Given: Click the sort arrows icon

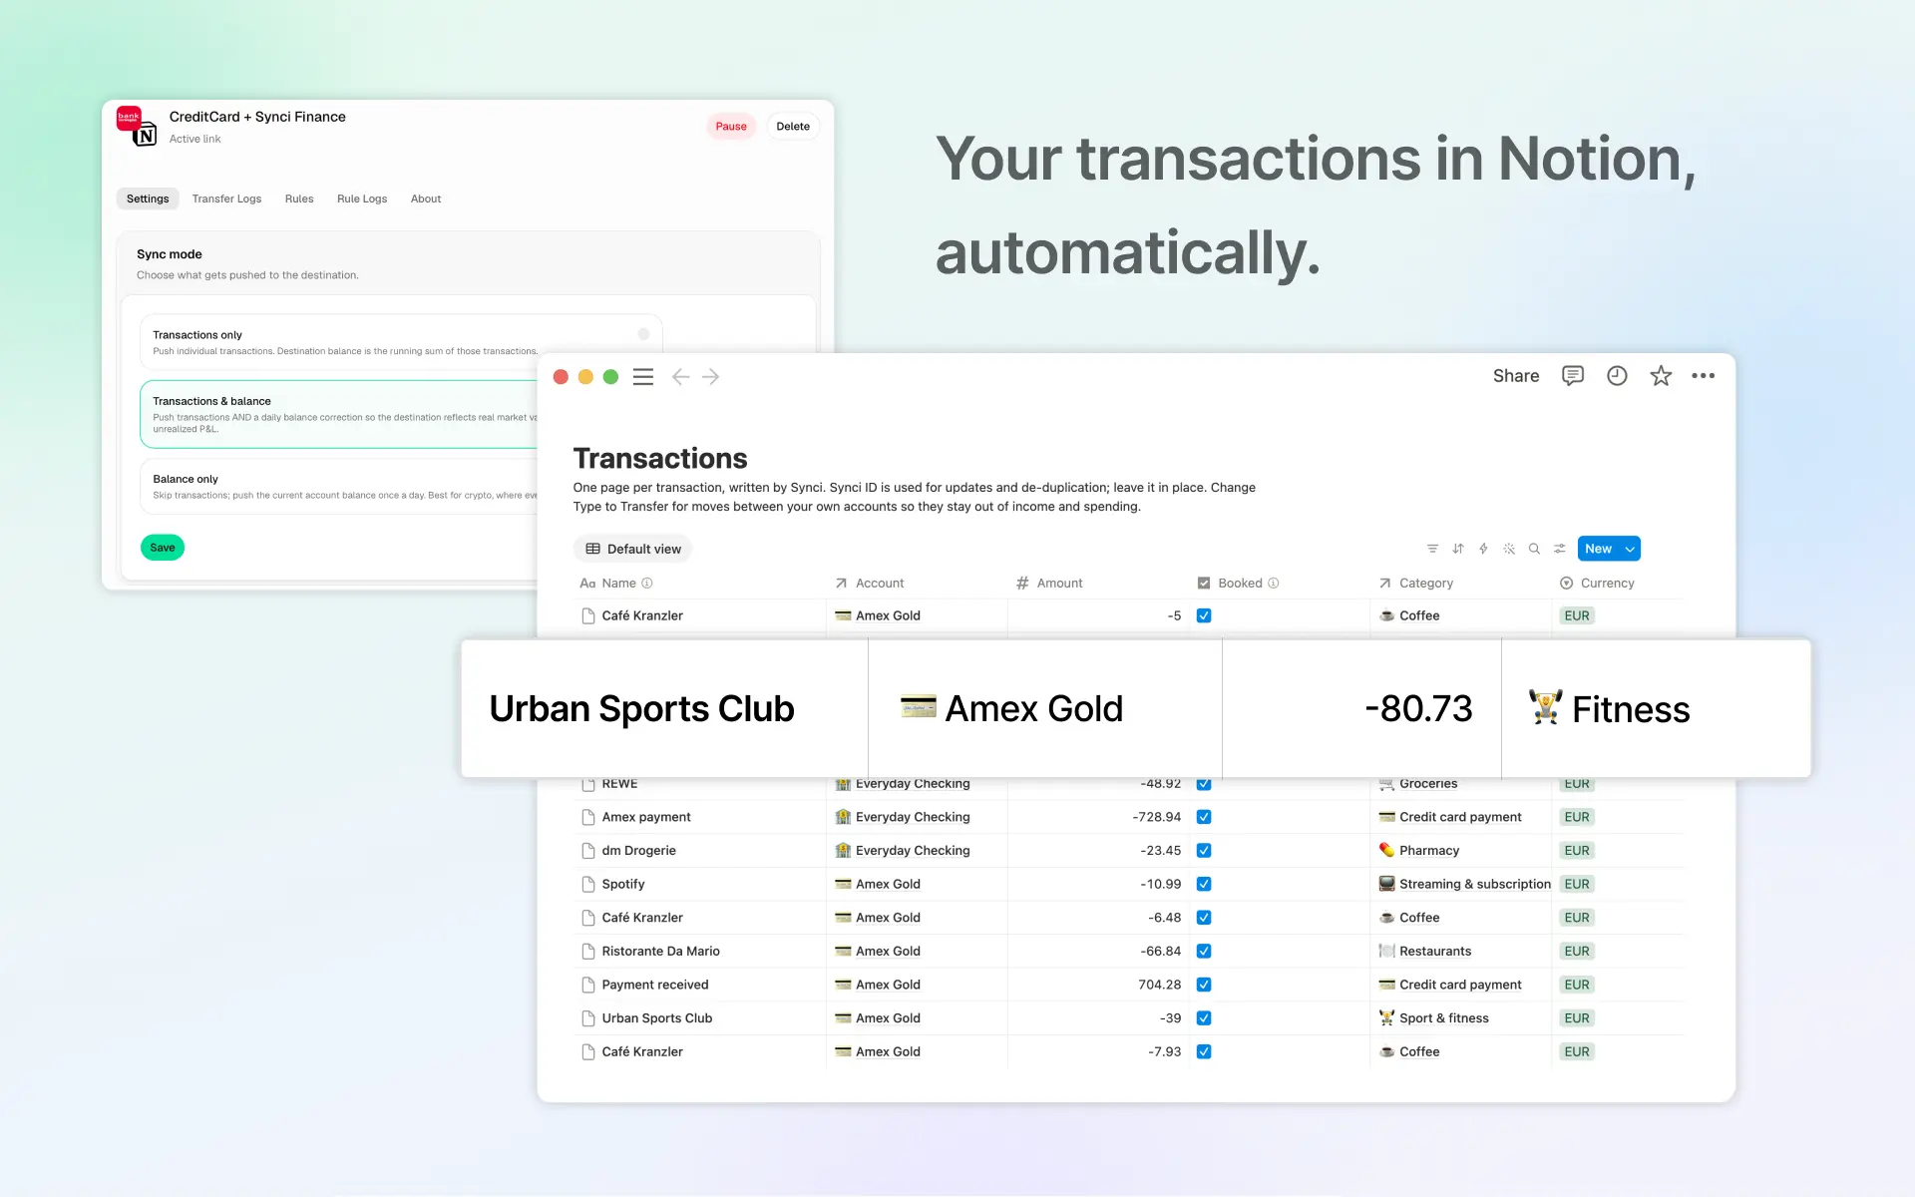Looking at the screenshot, I should [1458, 549].
